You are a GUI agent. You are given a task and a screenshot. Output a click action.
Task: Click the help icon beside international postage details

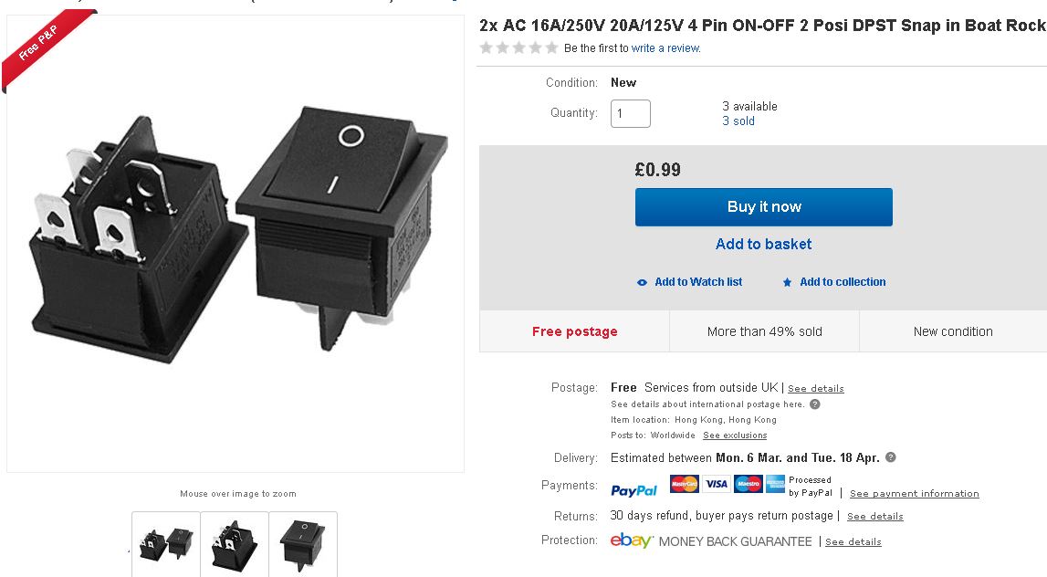(815, 404)
